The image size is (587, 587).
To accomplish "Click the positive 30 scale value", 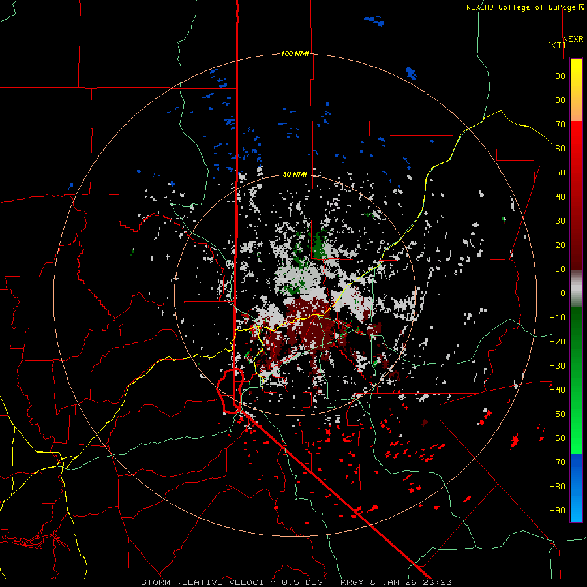I will point(560,221).
